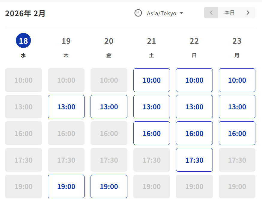This screenshot has width=262, height=204.
Task: Choose the 10:00 slot on Saturday the 21st
Action: [152, 80]
